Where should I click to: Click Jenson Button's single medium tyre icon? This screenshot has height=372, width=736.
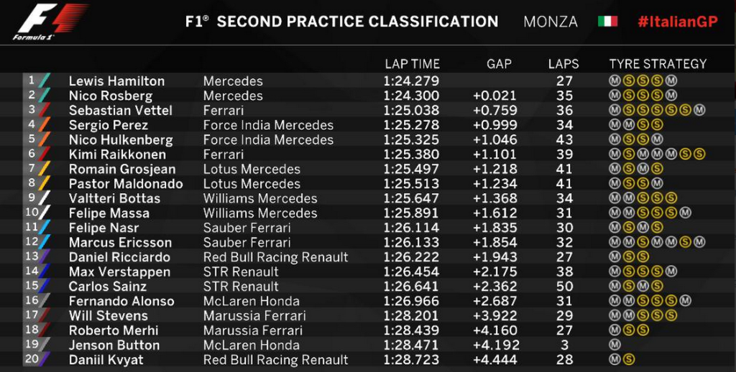pos(615,345)
